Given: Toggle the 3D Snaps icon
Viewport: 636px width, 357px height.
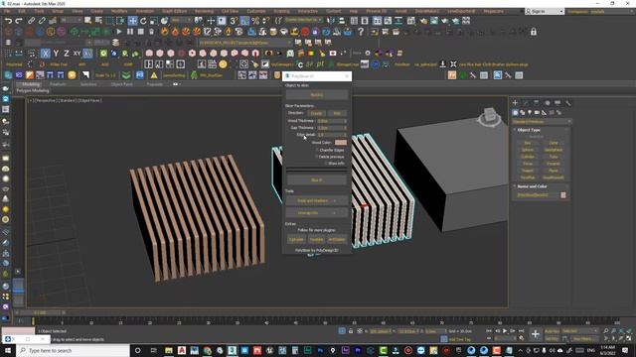Looking at the screenshot, I should coord(234,21).
